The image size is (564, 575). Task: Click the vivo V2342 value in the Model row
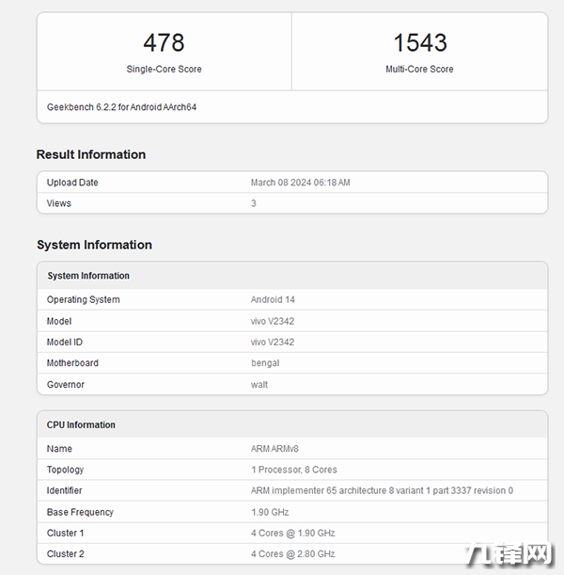click(273, 321)
